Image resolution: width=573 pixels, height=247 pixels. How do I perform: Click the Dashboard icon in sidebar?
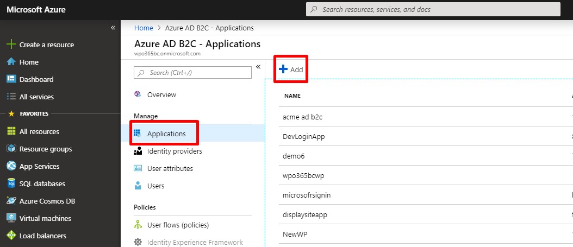click(x=11, y=79)
